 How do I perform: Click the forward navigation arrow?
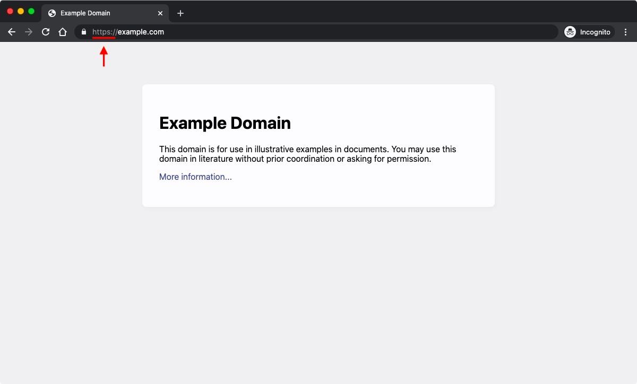(x=29, y=32)
